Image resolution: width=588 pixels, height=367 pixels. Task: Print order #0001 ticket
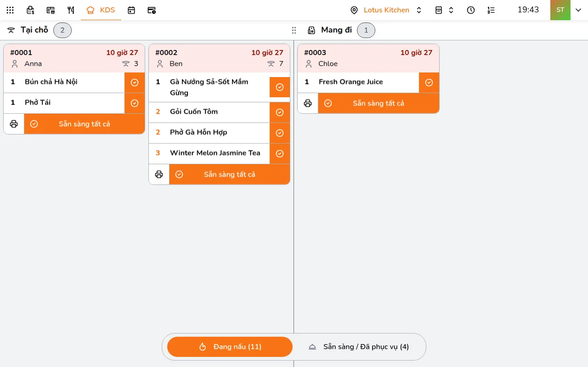(x=14, y=124)
